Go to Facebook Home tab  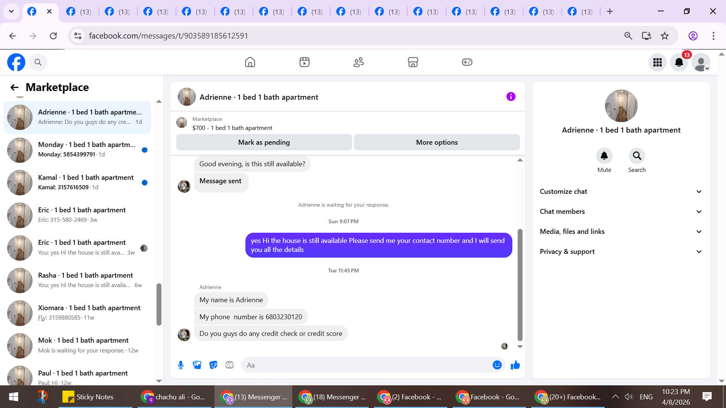tap(250, 62)
